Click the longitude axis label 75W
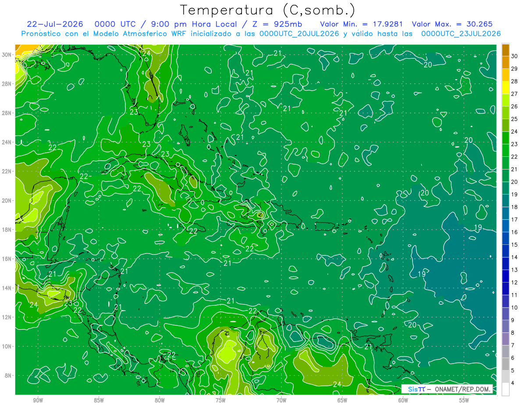Image resolution: width=526 pixels, height=406 pixels. click(x=220, y=400)
